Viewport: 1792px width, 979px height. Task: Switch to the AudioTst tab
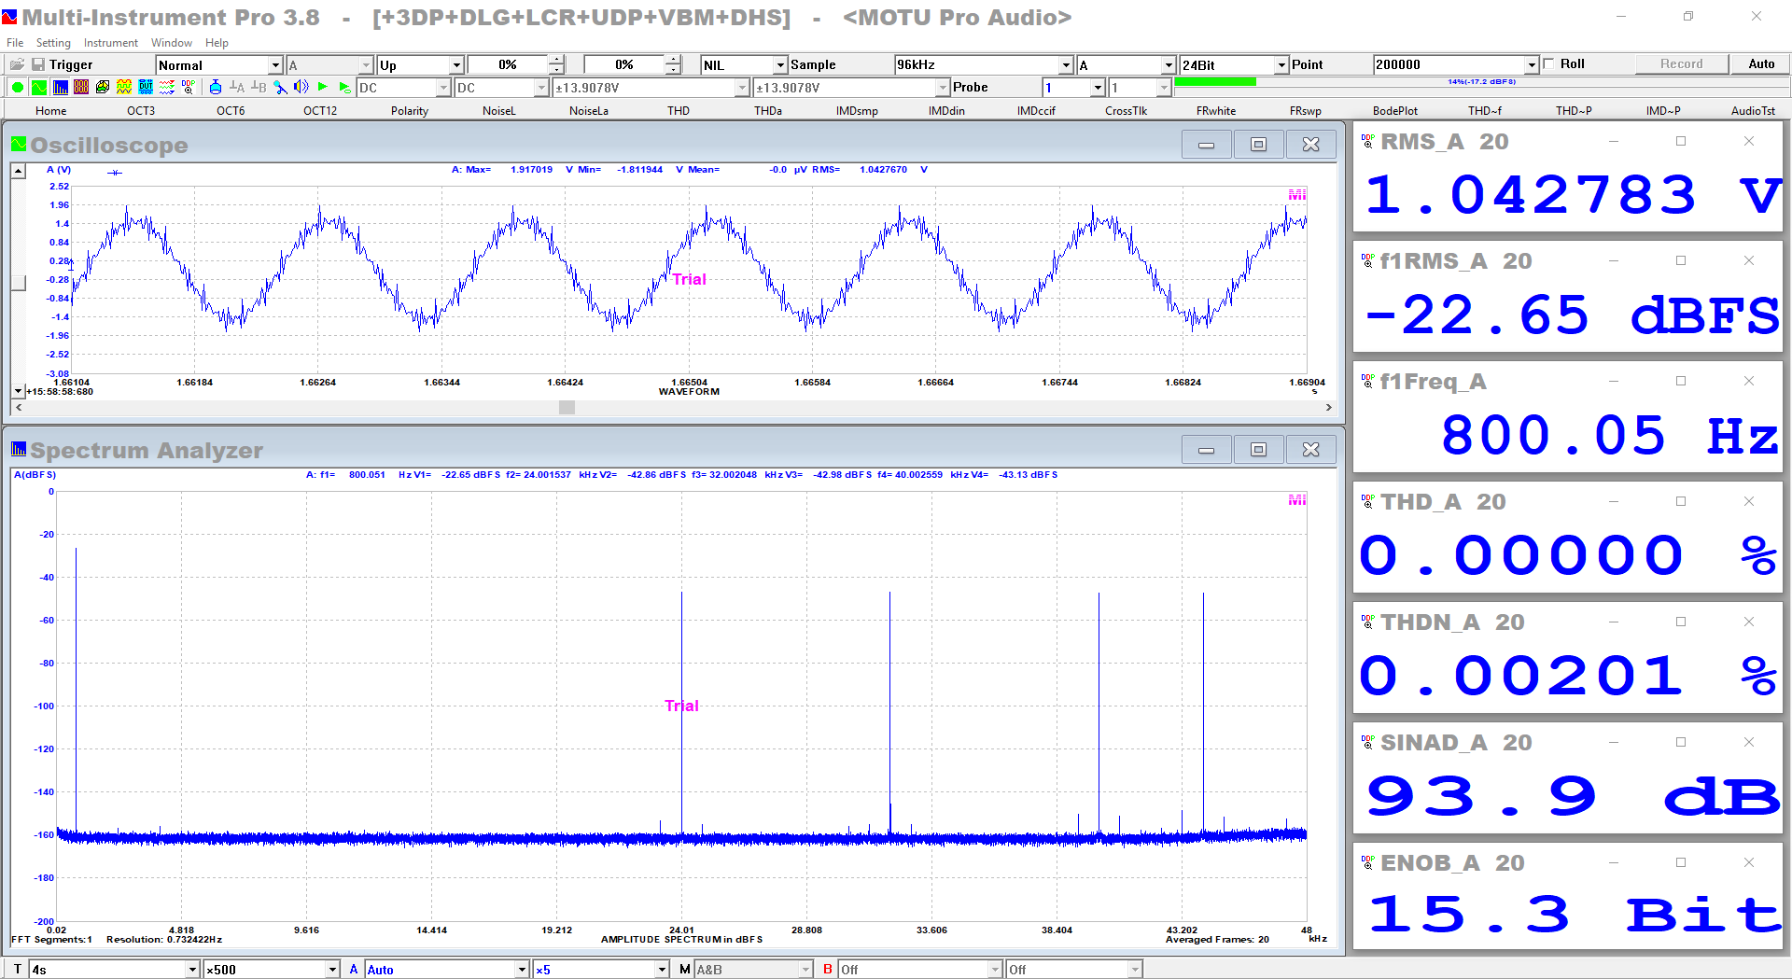pyautogui.click(x=1753, y=110)
